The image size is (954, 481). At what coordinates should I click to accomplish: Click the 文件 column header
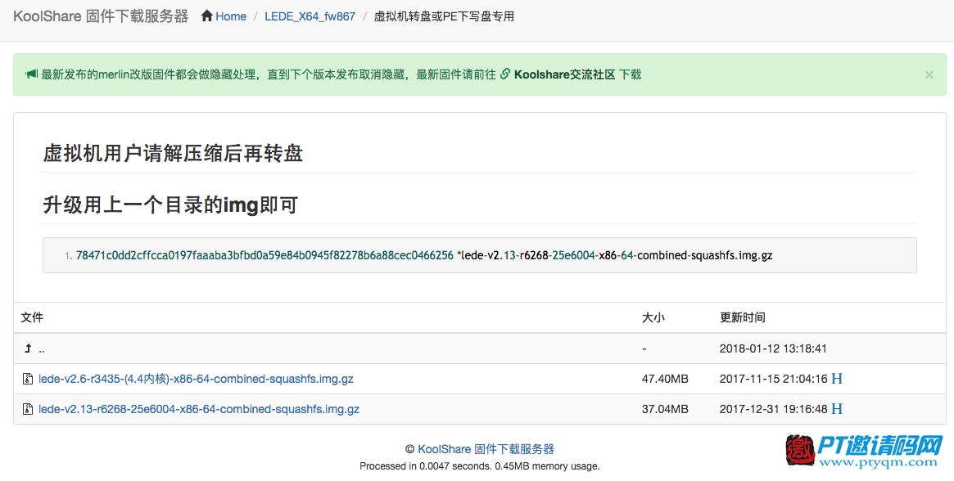[x=32, y=317]
